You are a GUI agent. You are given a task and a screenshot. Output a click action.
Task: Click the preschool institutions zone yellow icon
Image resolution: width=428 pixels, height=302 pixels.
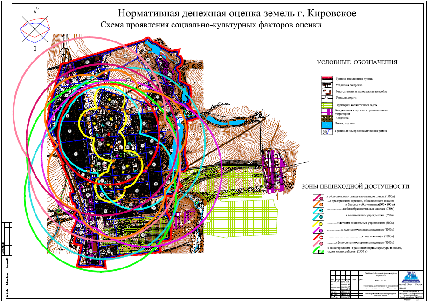[x=321, y=224]
